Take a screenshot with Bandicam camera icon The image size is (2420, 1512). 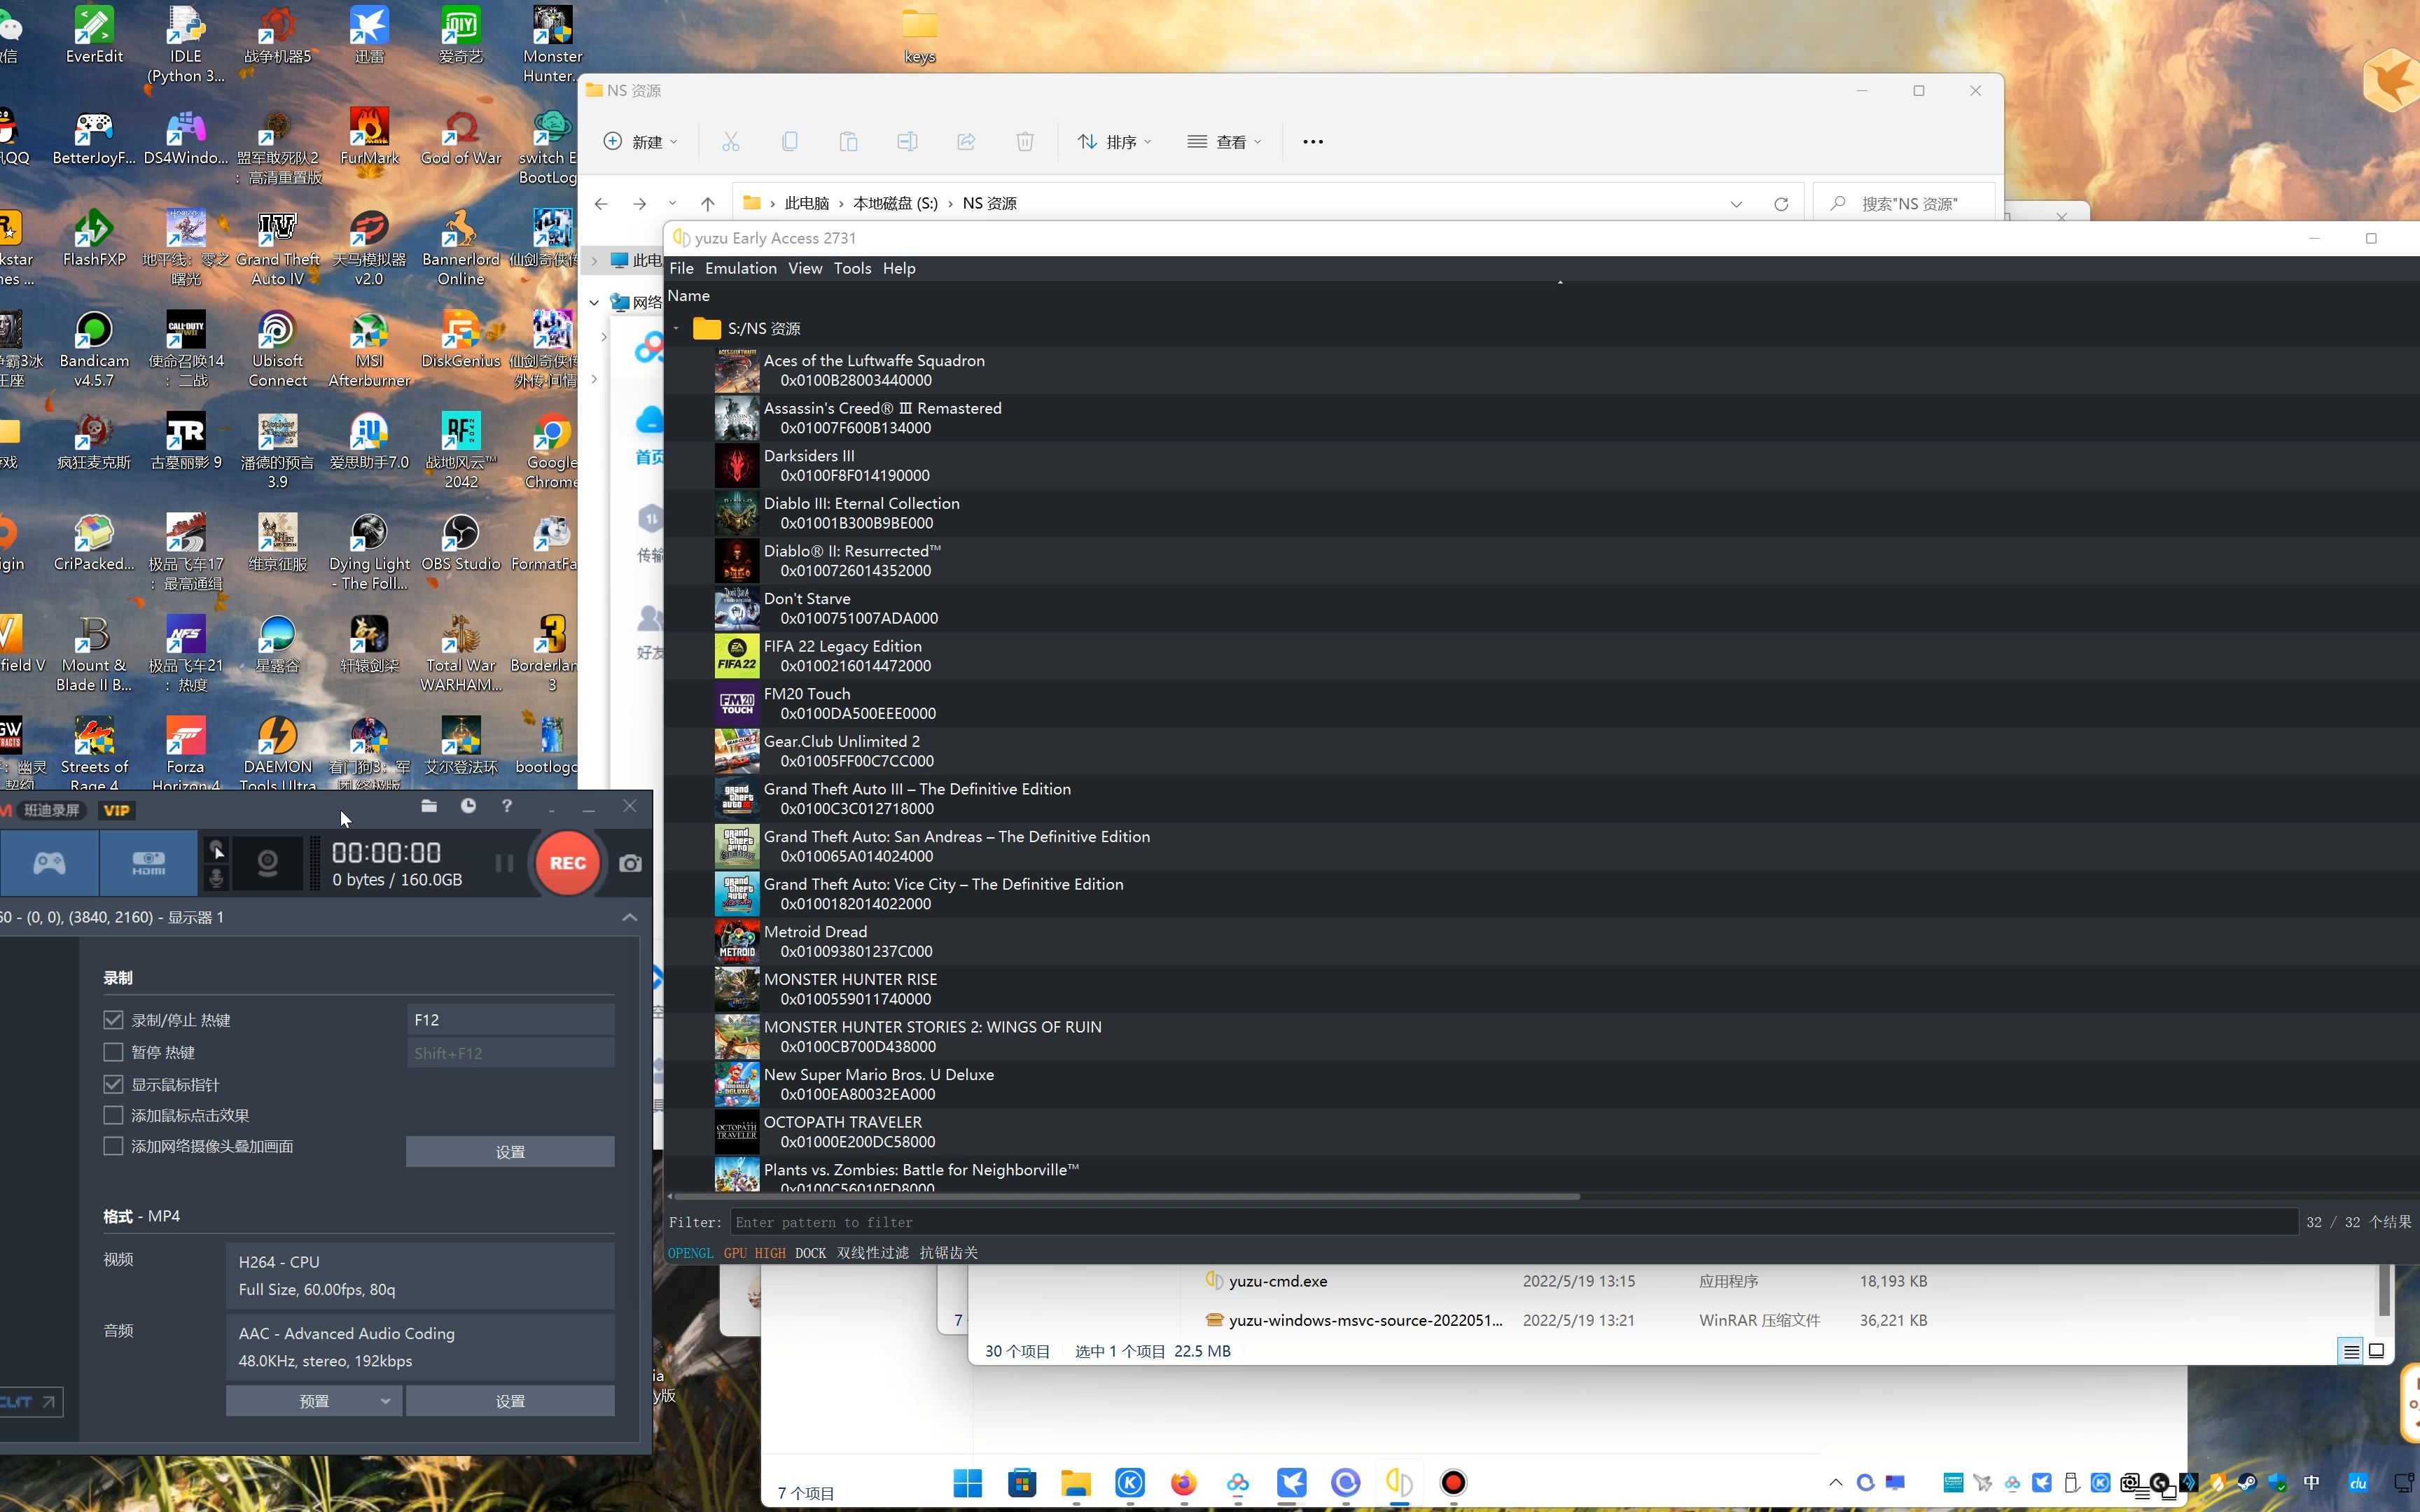[630, 863]
